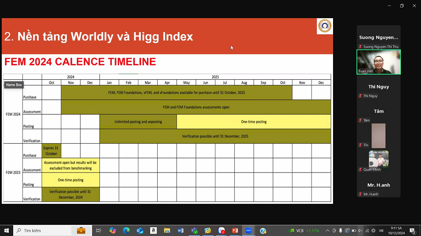This screenshot has width=421, height=236.
Task: Open Outlook from the taskbar
Action: tap(140, 230)
